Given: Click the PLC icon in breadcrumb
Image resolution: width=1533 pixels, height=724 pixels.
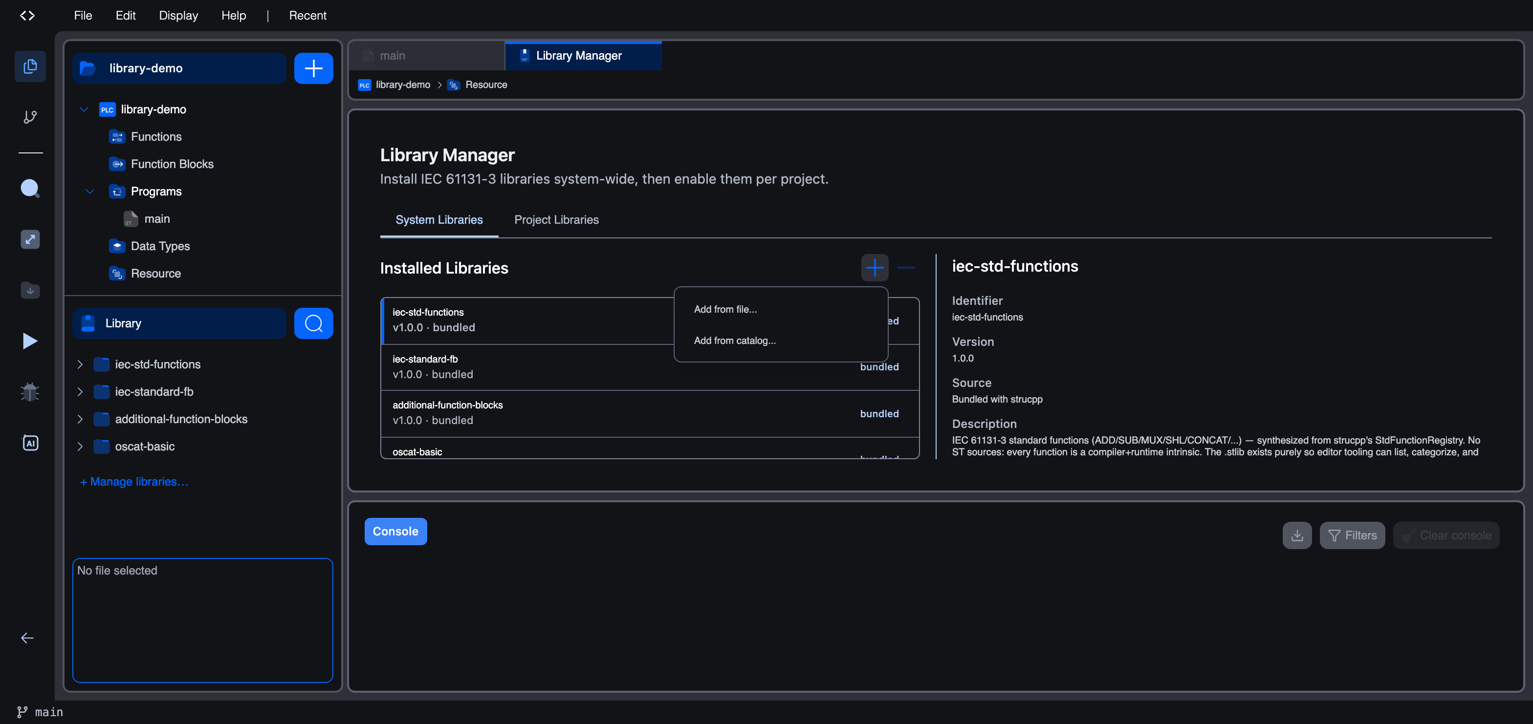Looking at the screenshot, I should coord(364,85).
